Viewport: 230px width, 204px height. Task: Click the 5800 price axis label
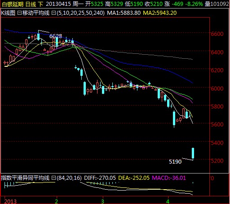coord(217,106)
